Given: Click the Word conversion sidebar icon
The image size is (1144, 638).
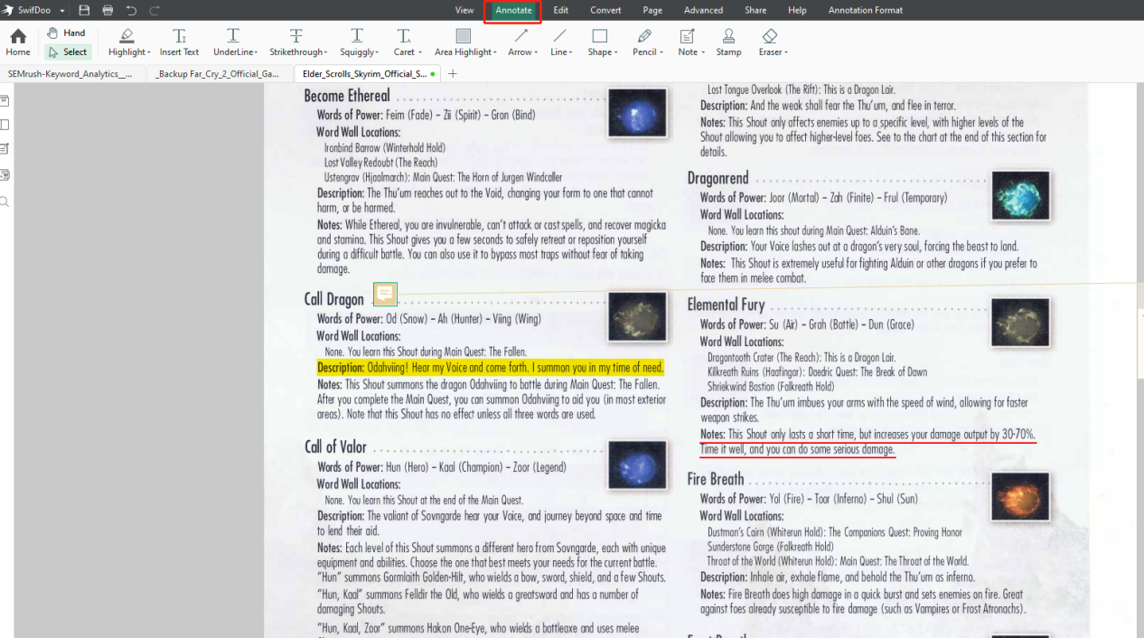Looking at the screenshot, I should 5,175.
